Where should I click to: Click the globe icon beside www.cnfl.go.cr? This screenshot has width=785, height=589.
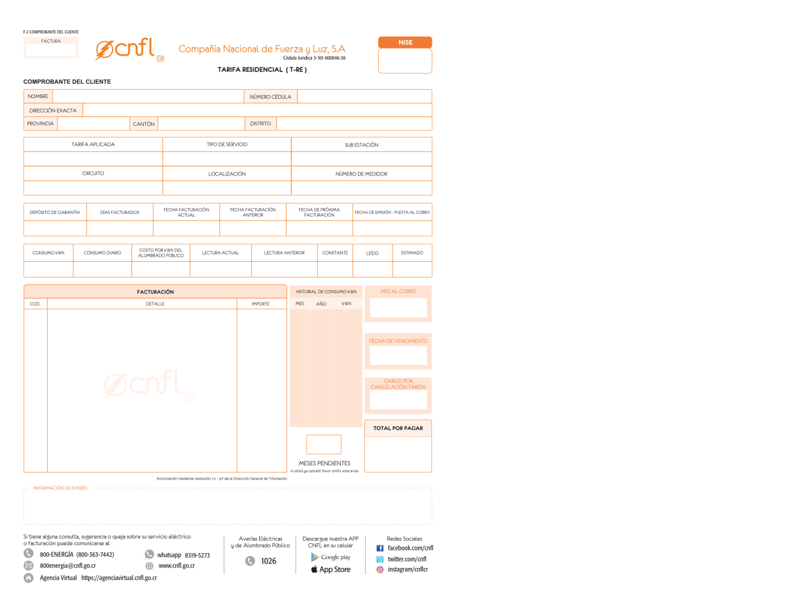click(x=149, y=566)
